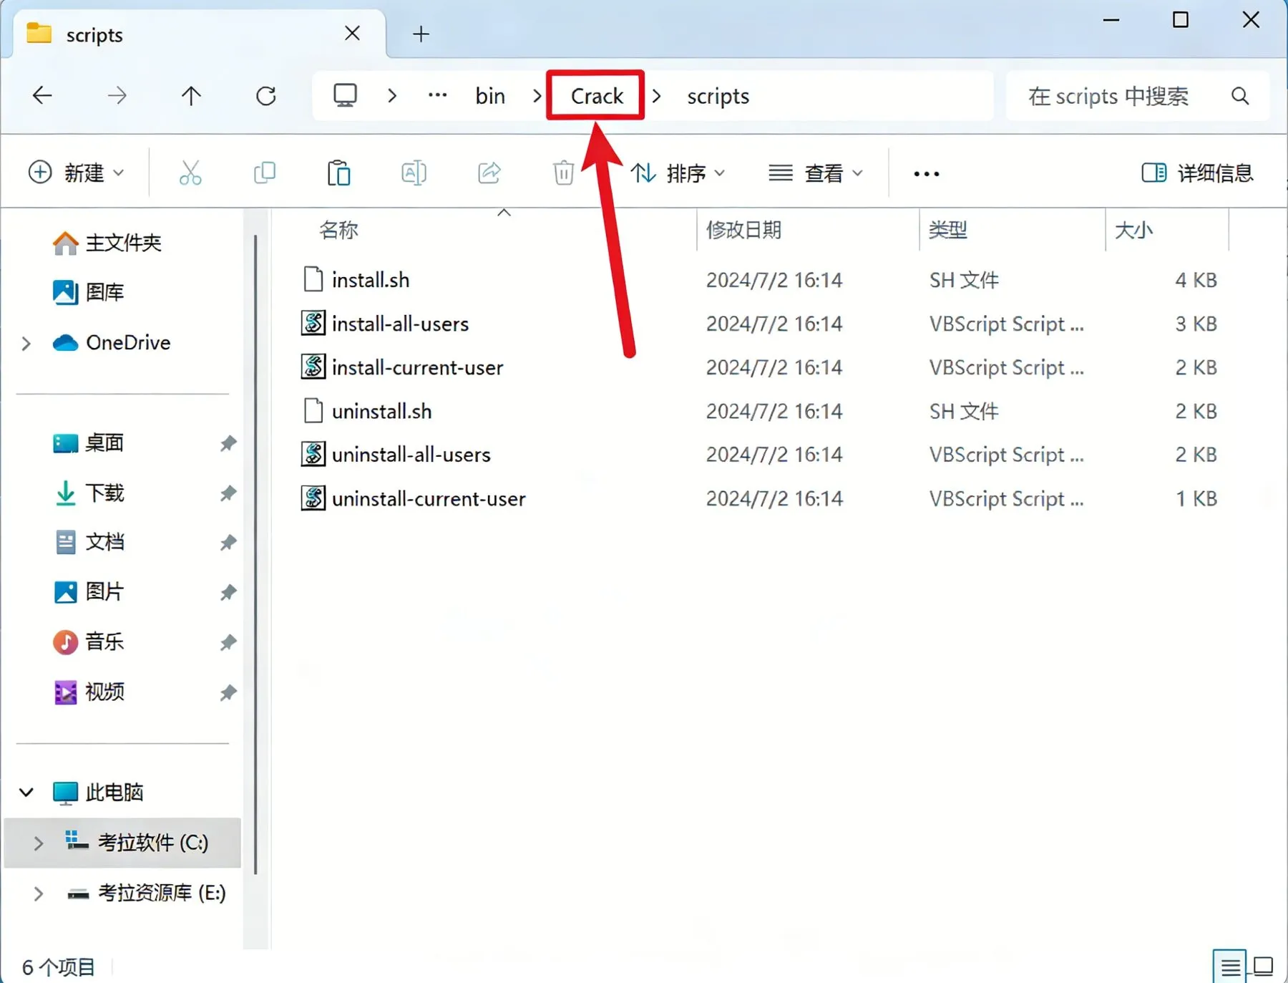Collapse the 此电脑 tree node
Viewport: 1288px width, 983px height.
[26, 792]
